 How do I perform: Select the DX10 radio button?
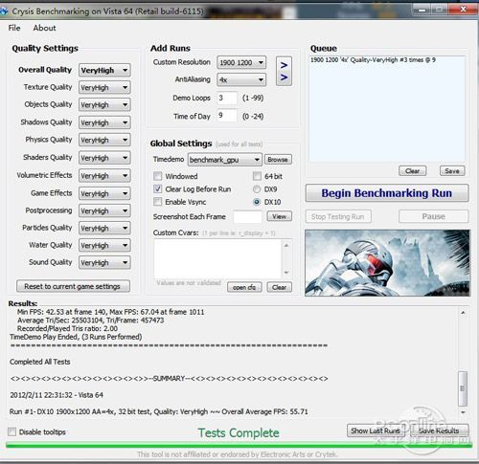(257, 202)
